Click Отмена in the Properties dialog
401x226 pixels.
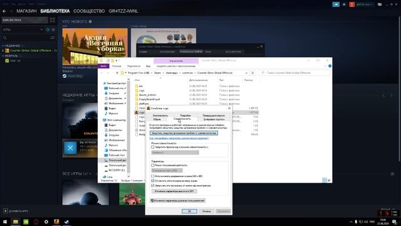tap(206, 212)
